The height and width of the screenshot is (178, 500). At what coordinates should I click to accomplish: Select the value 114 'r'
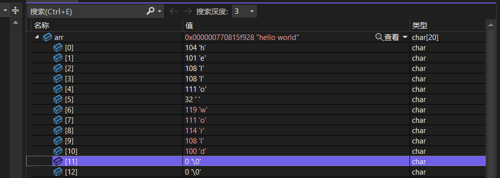click(x=194, y=130)
